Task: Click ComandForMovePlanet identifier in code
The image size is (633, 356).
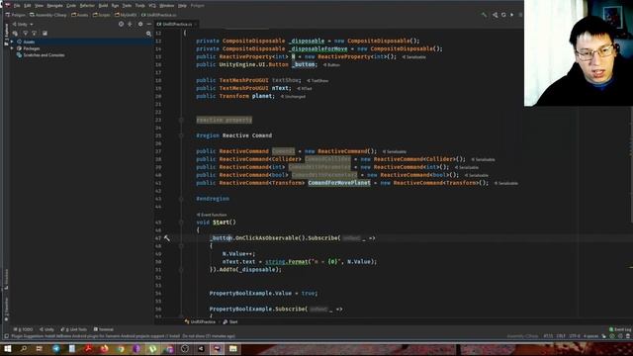Action: (x=339, y=183)
